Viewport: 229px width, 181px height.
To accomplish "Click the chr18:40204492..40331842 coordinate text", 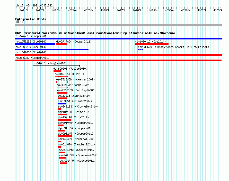I will [34, 5].
